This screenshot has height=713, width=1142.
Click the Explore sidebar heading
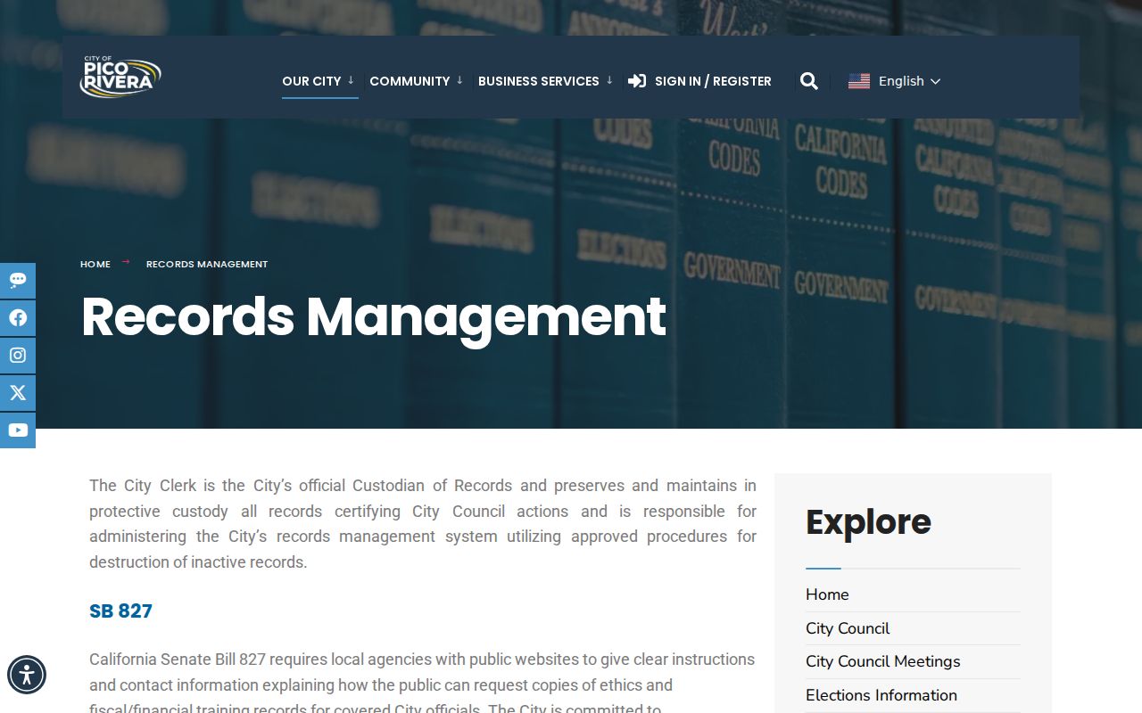868,522
